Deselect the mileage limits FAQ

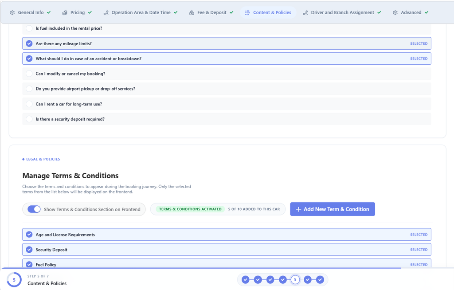point(227,43)
